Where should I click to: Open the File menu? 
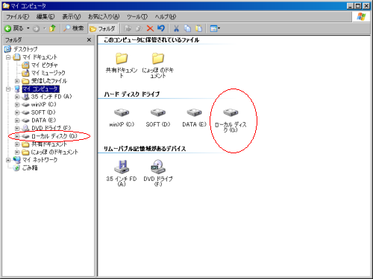point(17,16)
